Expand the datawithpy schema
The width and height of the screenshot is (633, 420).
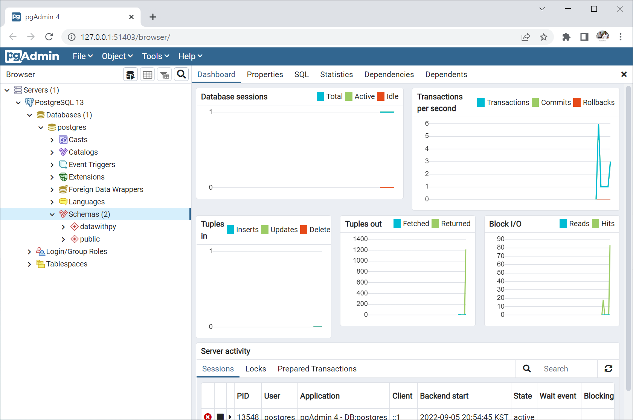coord(63,227)
